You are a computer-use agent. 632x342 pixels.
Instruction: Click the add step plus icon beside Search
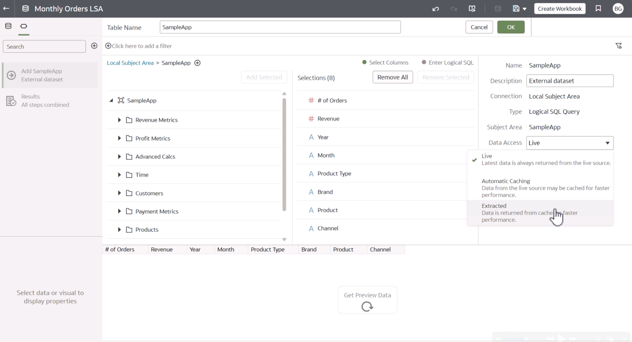pos(94,45)
